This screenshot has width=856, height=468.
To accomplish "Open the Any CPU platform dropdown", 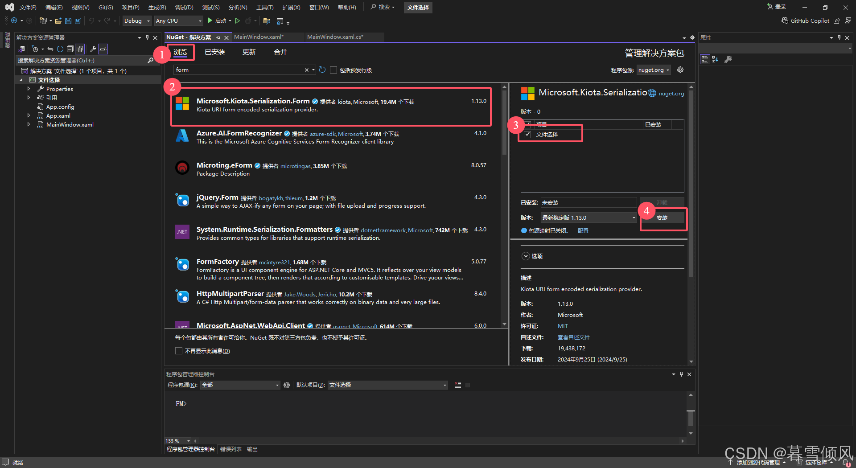I will click(x=178, y=21).
